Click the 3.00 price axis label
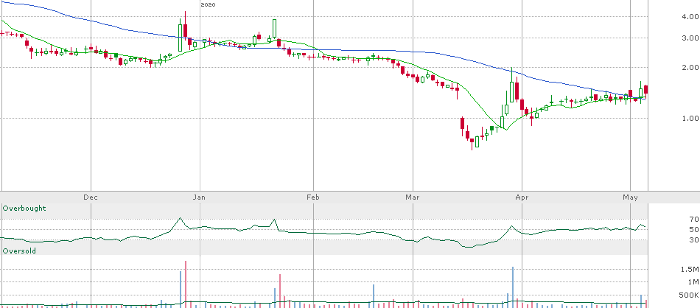The height and width of the screenshot is (308, 700). [x=690, y=38]
